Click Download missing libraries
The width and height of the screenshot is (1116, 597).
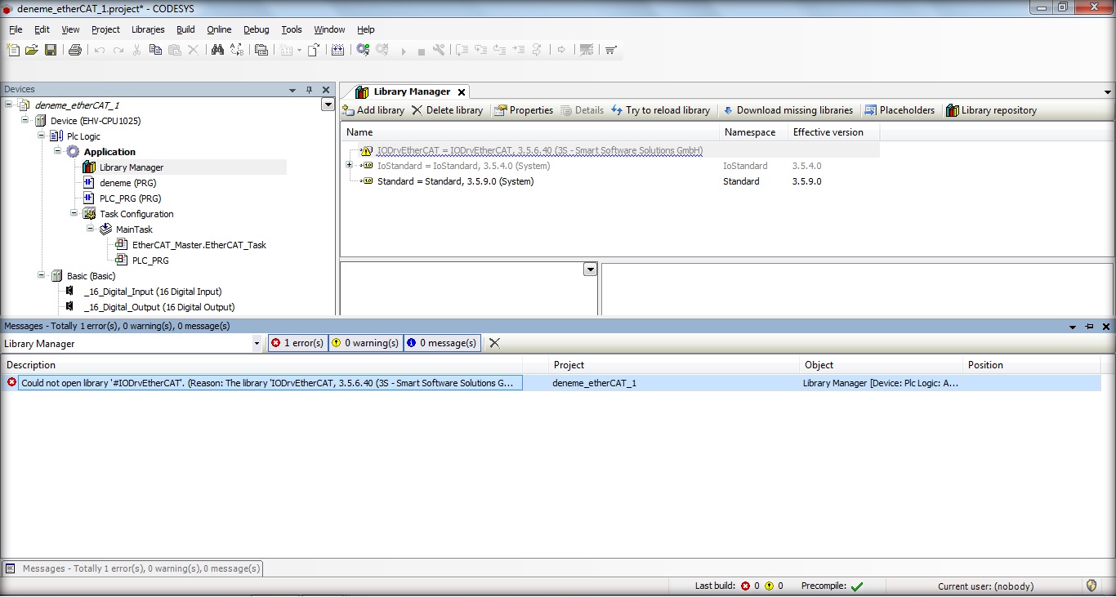[788, 110]
